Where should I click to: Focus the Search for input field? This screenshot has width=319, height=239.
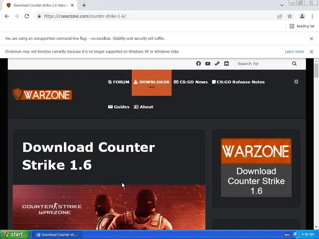(264, 63)
